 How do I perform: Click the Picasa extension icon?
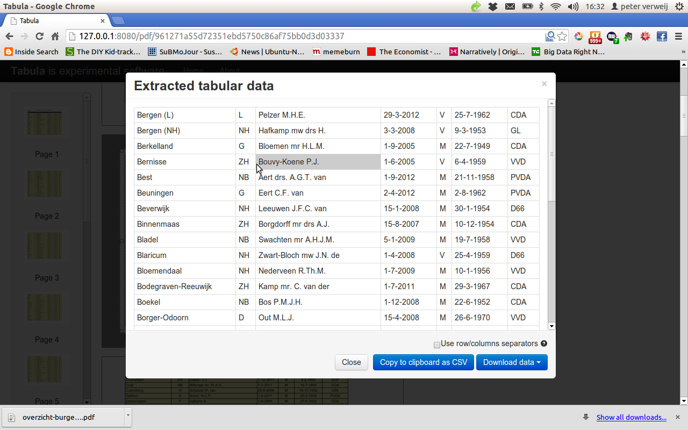pos(578,37)
